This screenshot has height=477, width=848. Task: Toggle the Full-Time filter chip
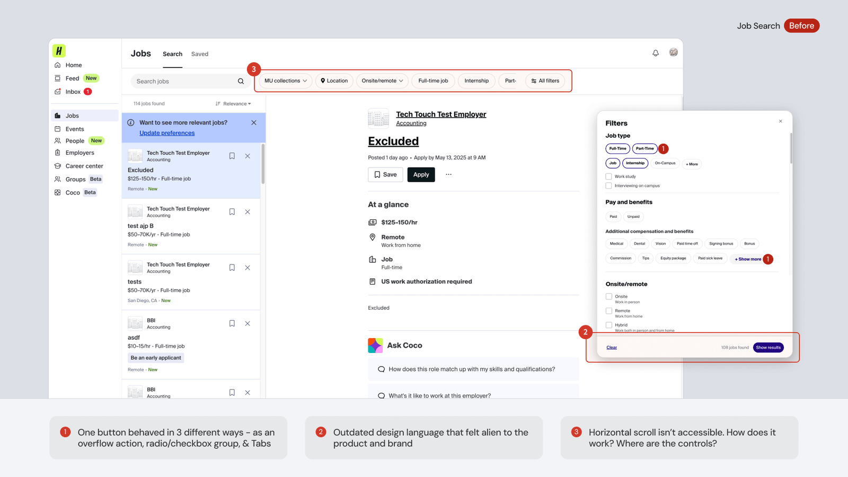click(x=617, y=149)
